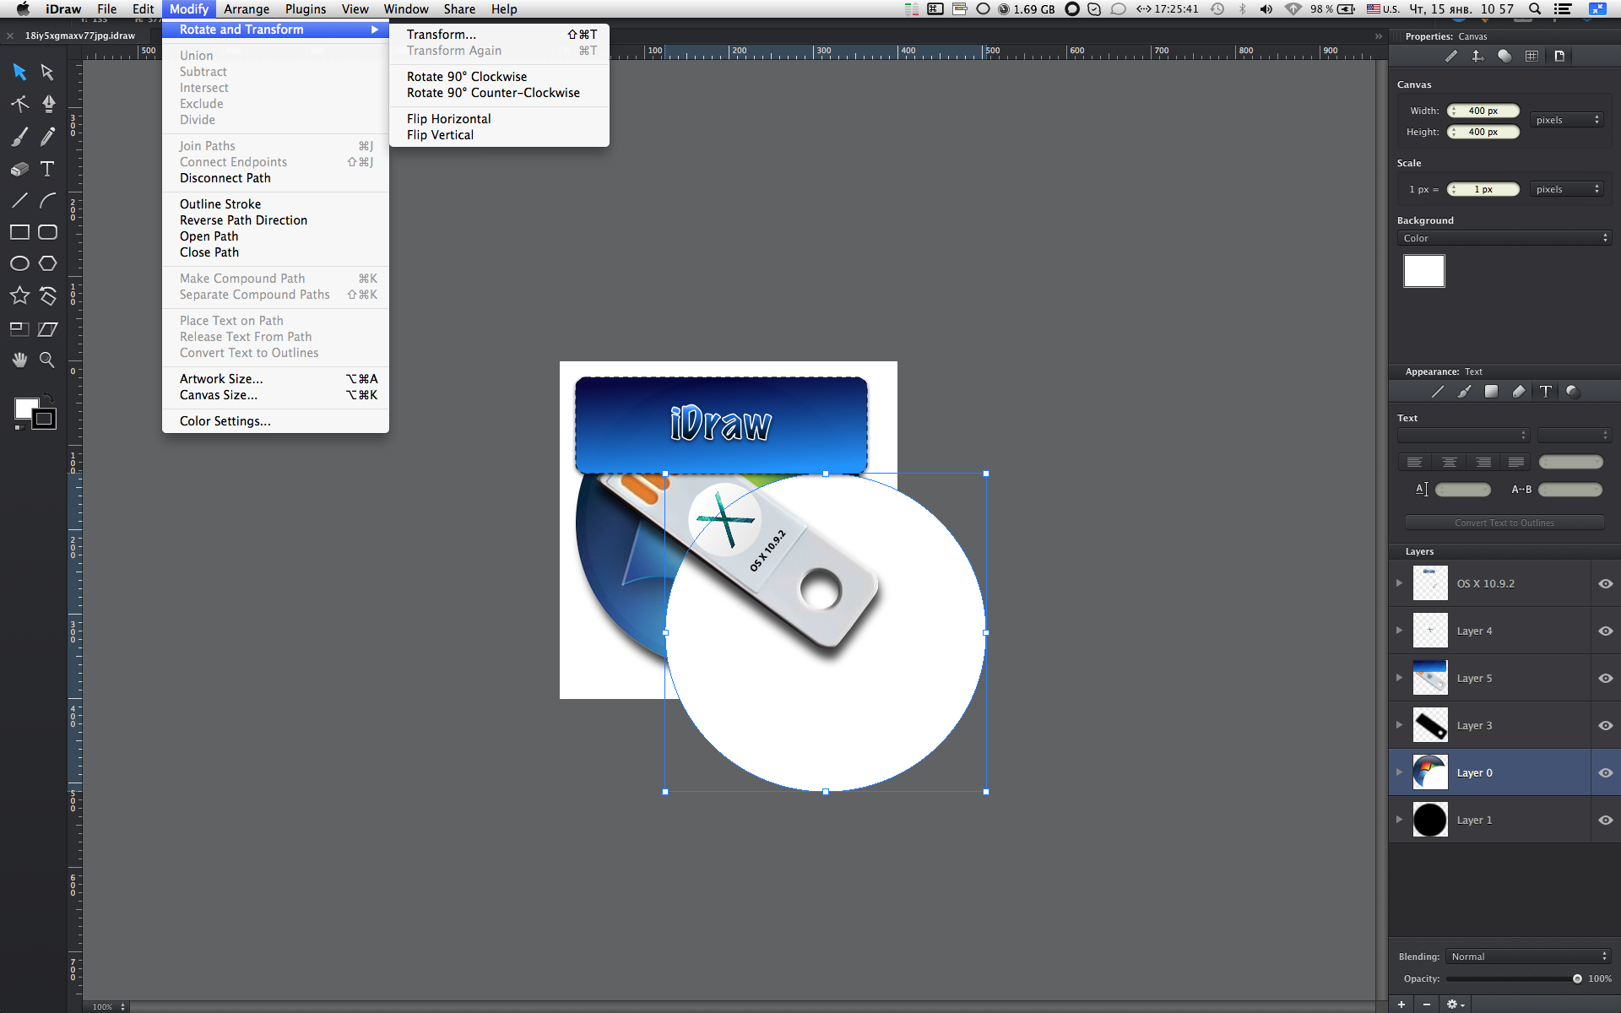Open Canvas Size... dialog

tap(218, 395)
